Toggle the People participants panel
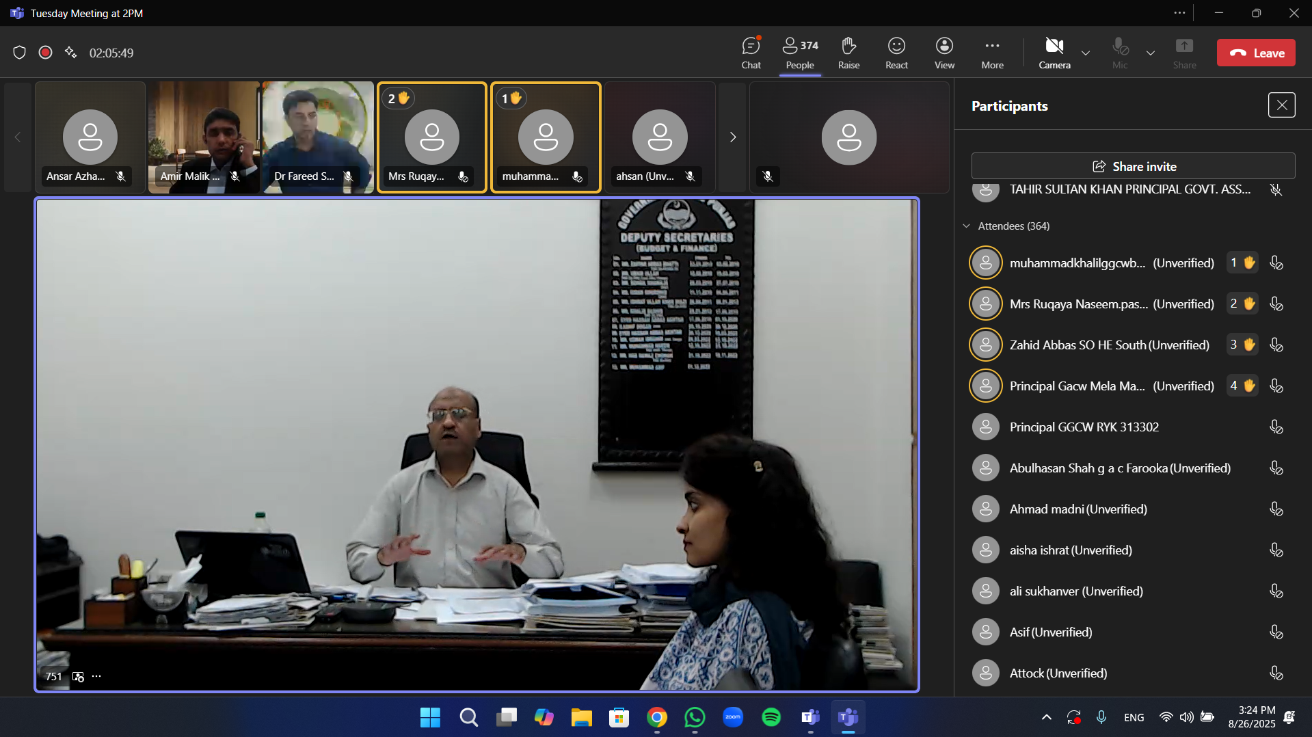The height and width of the screenshot is (737, 1312). point(799,53)
